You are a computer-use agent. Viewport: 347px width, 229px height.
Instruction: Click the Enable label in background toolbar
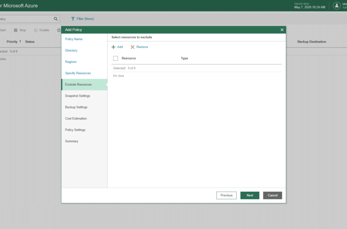click(44, 30)
